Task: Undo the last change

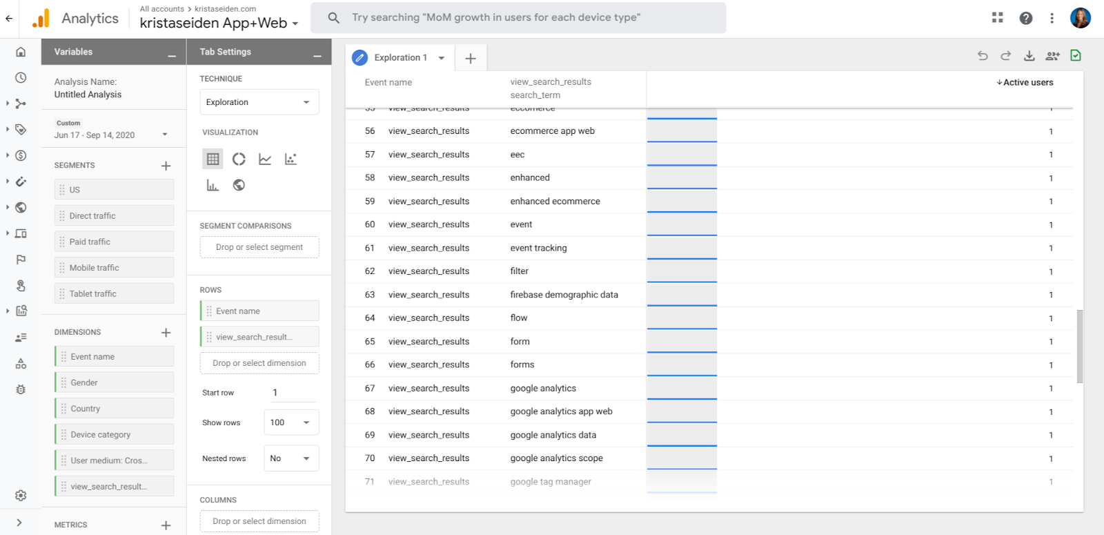Action: click(x=983, y=56)
